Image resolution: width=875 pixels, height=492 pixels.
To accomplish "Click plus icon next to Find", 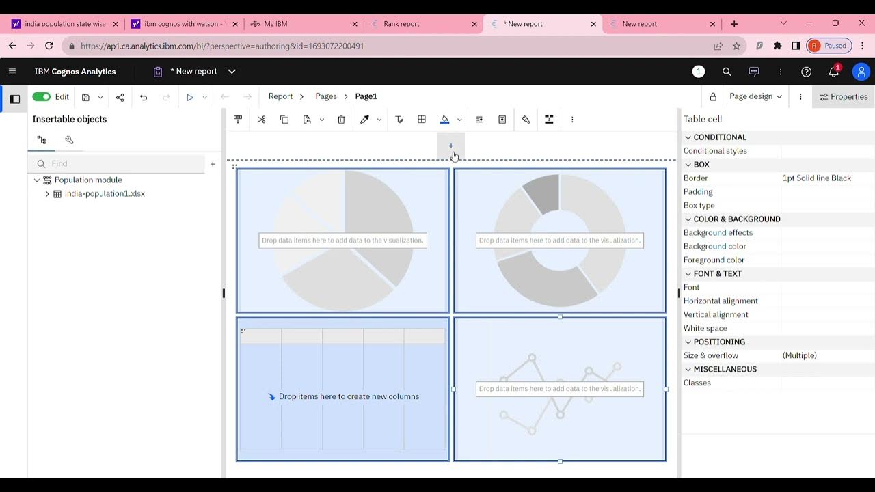I will point(213,164).
